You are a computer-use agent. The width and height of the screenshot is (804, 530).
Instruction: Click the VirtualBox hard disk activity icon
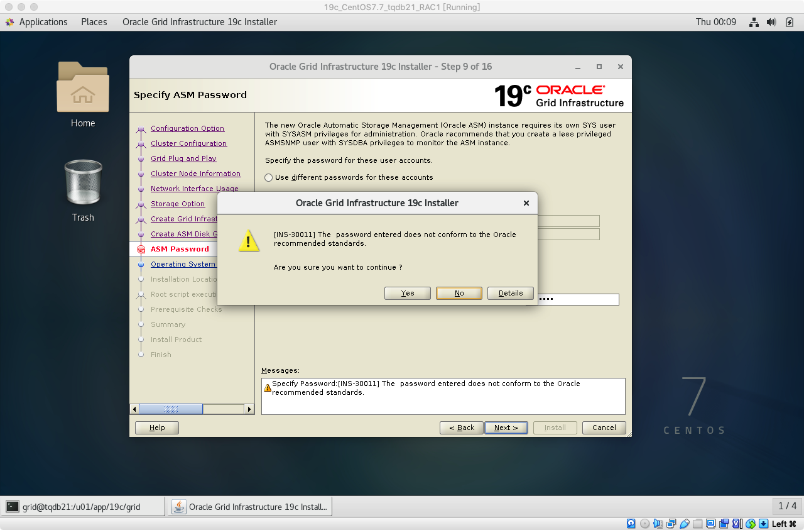[631, 523]
